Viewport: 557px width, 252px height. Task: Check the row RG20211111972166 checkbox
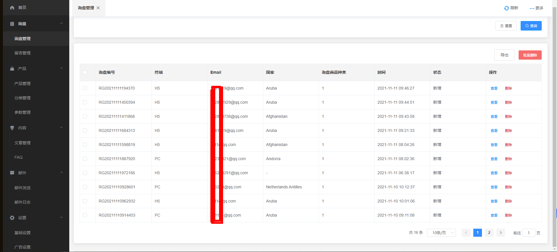pos(85,173)
